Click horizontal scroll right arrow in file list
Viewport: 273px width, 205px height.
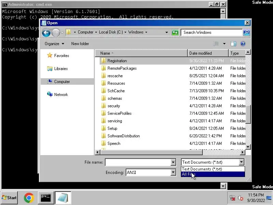pos(242,152)
